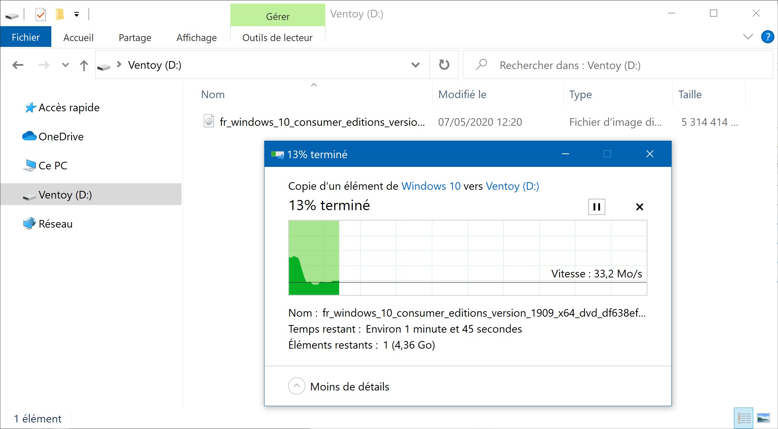Open the Outils de lecteur tab

click(277, 37)
